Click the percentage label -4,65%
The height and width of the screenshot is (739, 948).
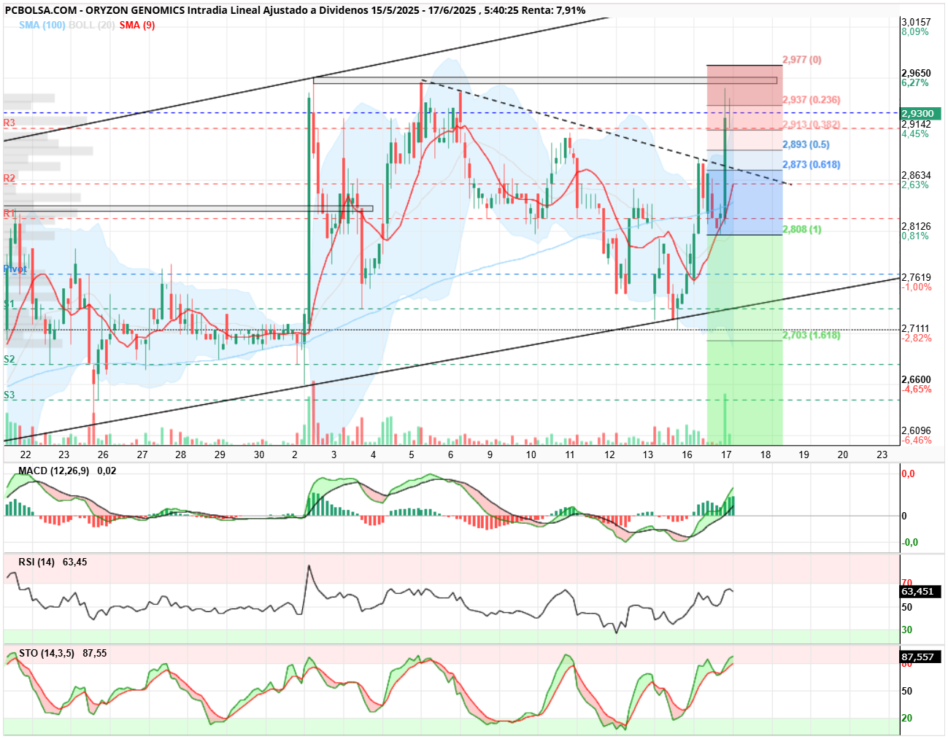click(x=917, y=389)
